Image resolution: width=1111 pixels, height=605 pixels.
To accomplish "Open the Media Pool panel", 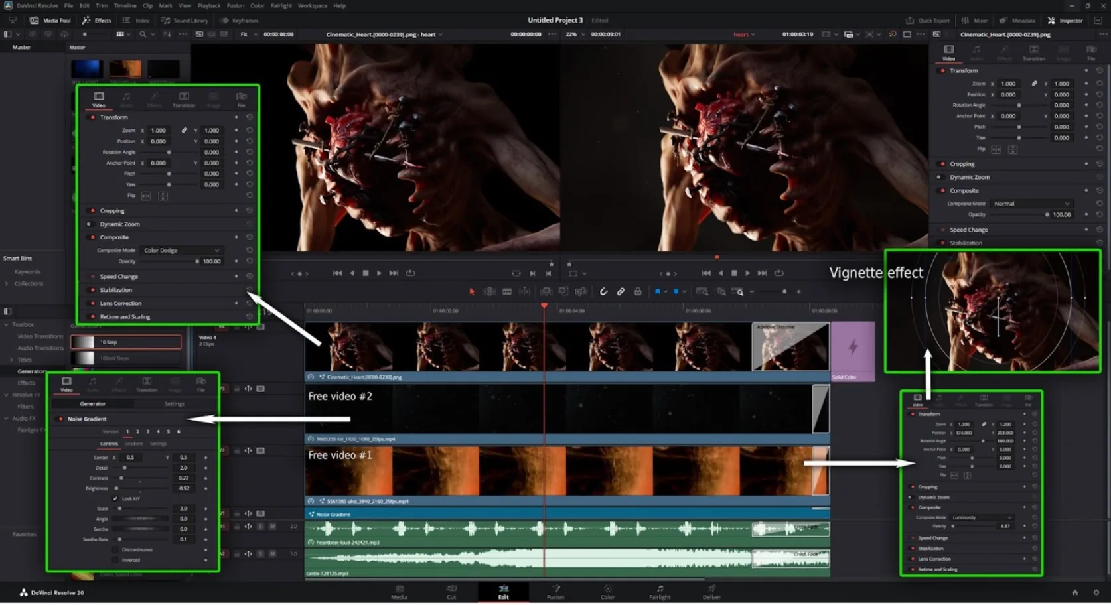I will tap(50, 21).
